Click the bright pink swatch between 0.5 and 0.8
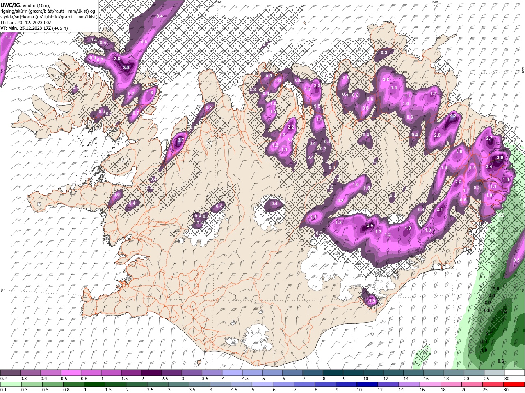The width and height of the screenshot is (525, 393). pyautogui.click(x=71, y=373)
